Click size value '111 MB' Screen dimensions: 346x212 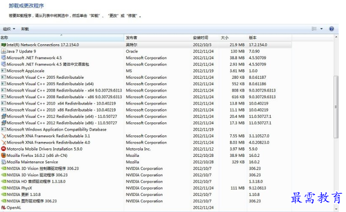(x=238, y=188)
